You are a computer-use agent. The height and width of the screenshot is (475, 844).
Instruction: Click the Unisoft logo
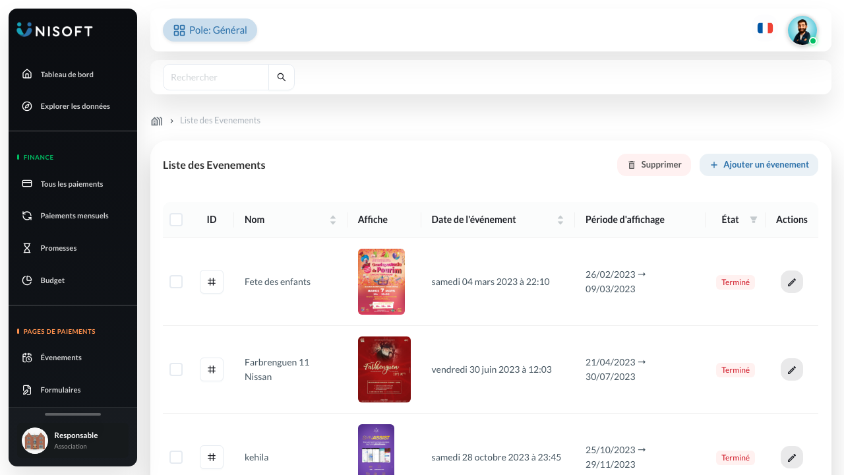click(x=55, y=30)
